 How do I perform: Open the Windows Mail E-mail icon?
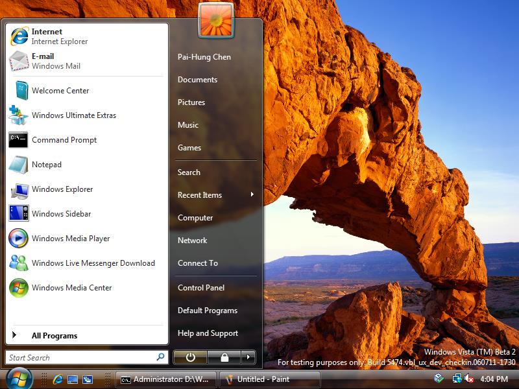point(19,61)
